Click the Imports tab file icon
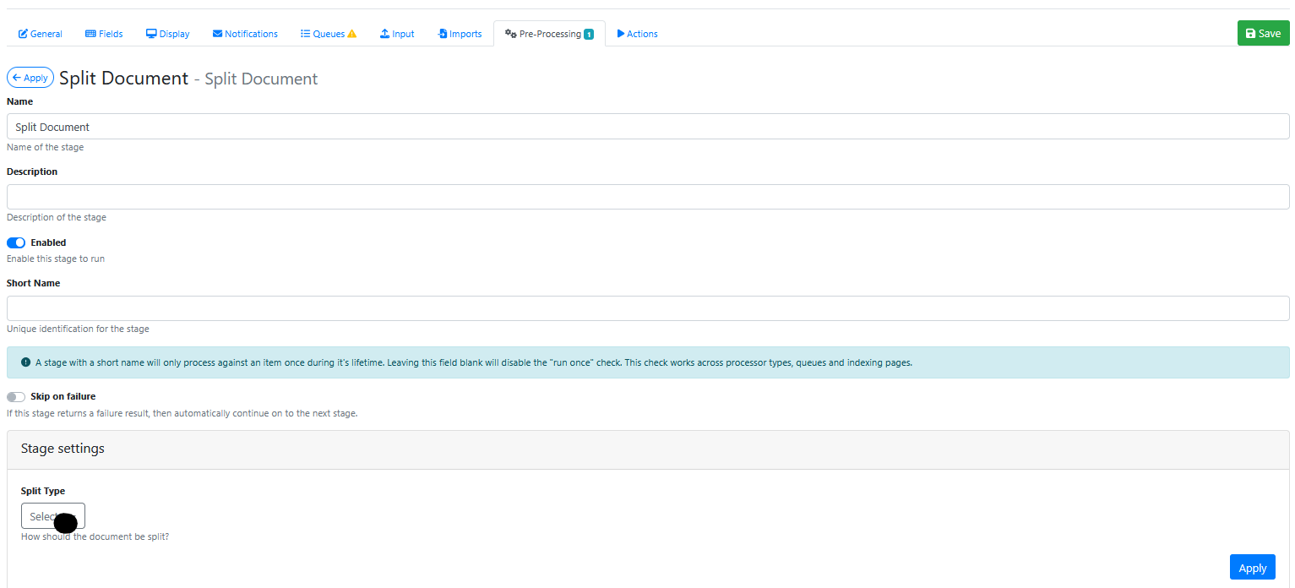Viewport: 1295px width, 588px height. coord(442,34)
